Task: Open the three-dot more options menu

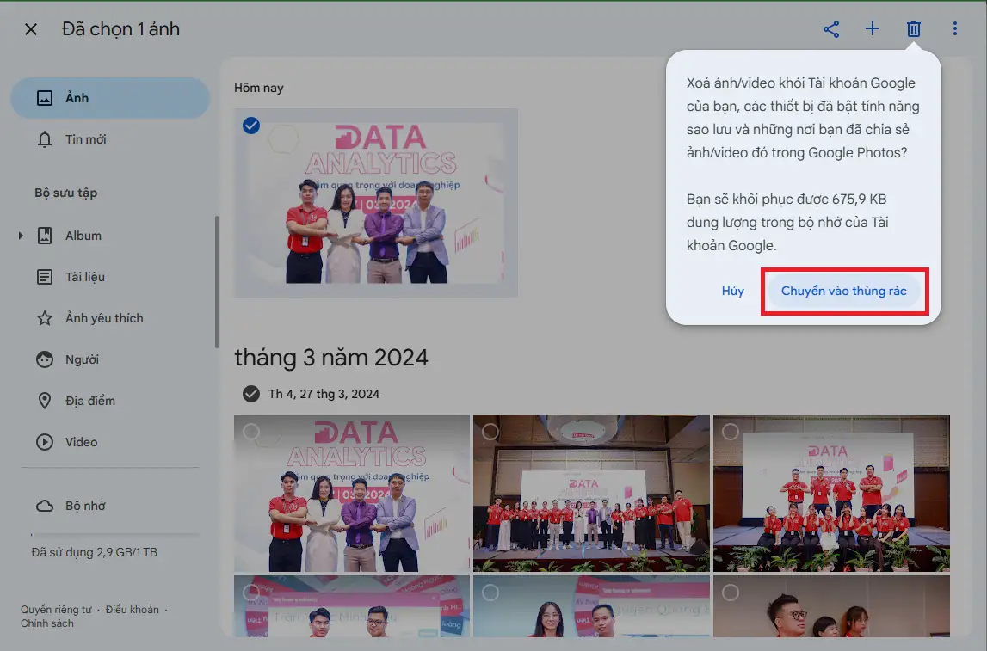Action: 954,29
